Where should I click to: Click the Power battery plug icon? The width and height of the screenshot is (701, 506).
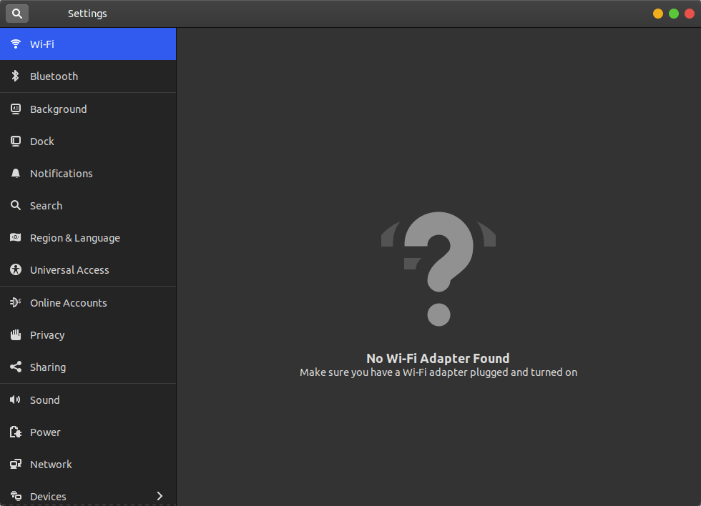click(x=16, y=432)
